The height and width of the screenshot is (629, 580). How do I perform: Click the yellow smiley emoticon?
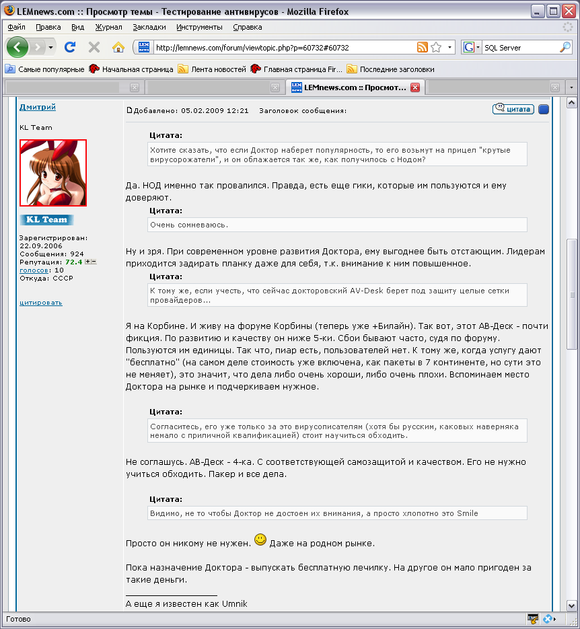(260, 540)
